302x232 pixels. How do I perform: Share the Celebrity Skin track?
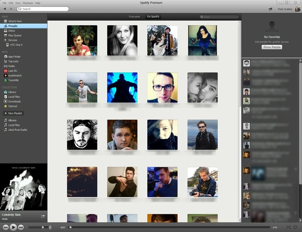pos(43,216)
